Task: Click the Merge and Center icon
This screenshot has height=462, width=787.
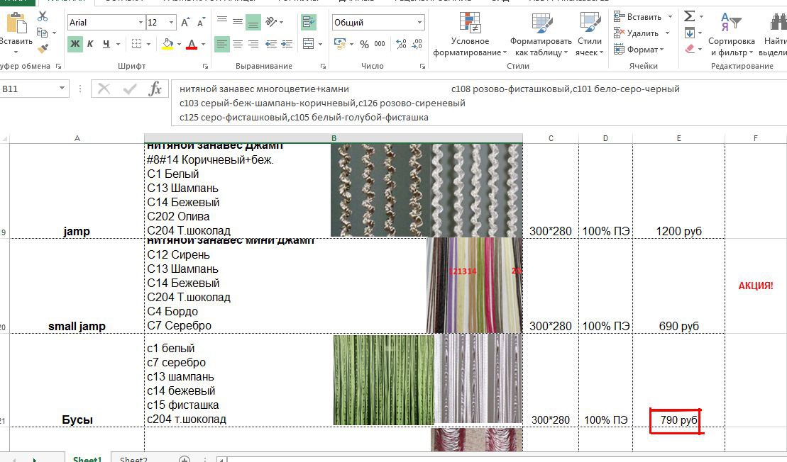Action: (308, 44)
